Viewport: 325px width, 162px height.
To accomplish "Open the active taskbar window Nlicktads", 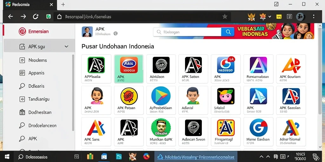I will (x=196, y=157).
